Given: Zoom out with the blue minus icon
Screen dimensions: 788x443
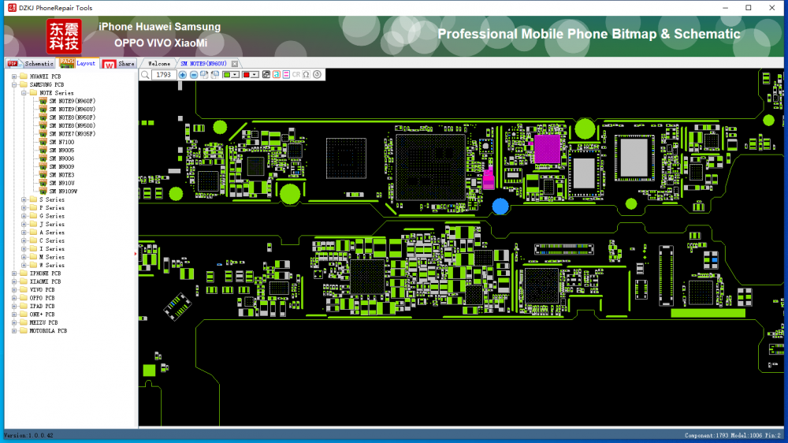Looking at the screenshot, I should pos(194,75).
